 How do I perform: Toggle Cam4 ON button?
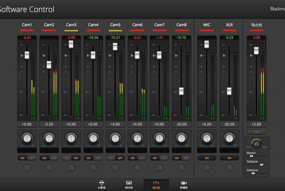point(89,158)
